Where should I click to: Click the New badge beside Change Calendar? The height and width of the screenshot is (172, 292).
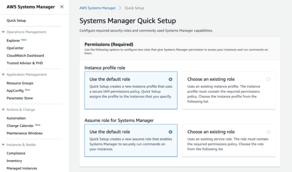(38, 125)
